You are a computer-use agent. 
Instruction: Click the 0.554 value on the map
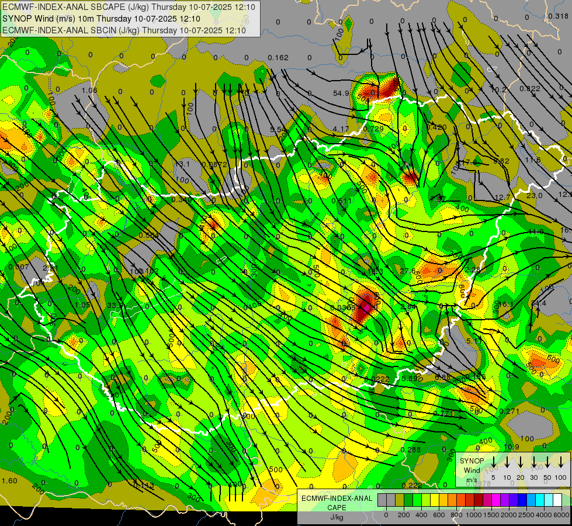149,236
